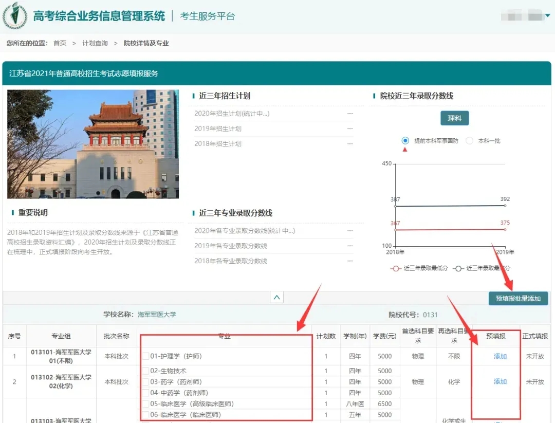Click the 理科 button above the chart

point(454,118)
